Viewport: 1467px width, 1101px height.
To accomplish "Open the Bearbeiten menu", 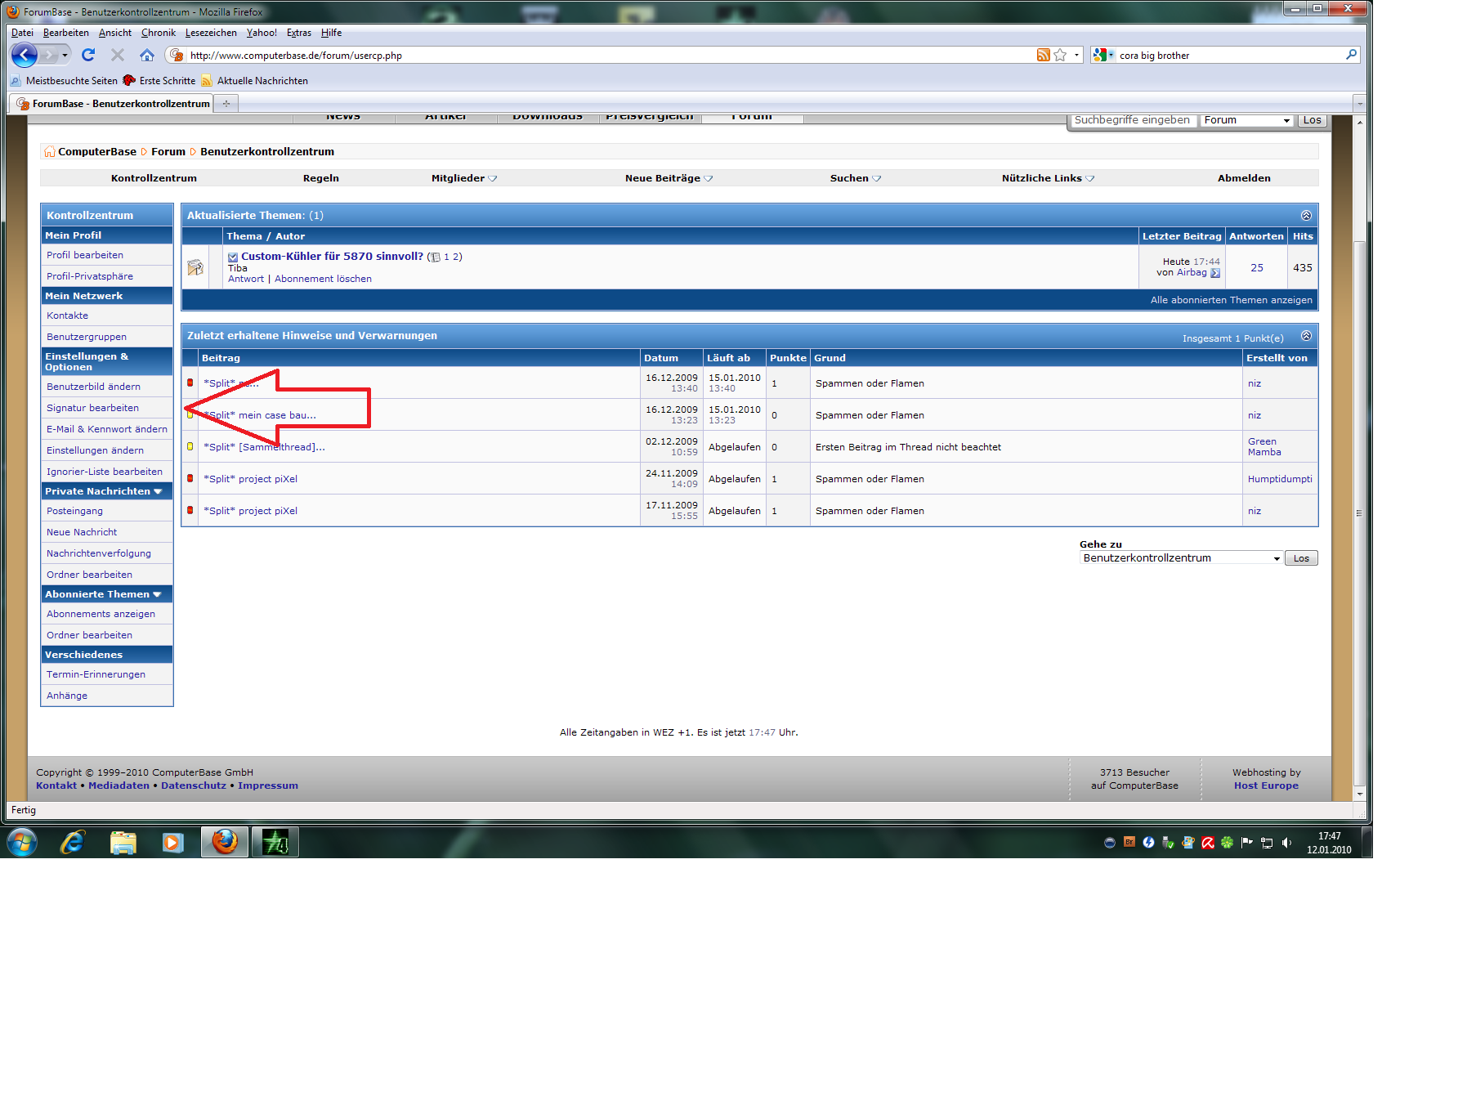I will [66, 33].
